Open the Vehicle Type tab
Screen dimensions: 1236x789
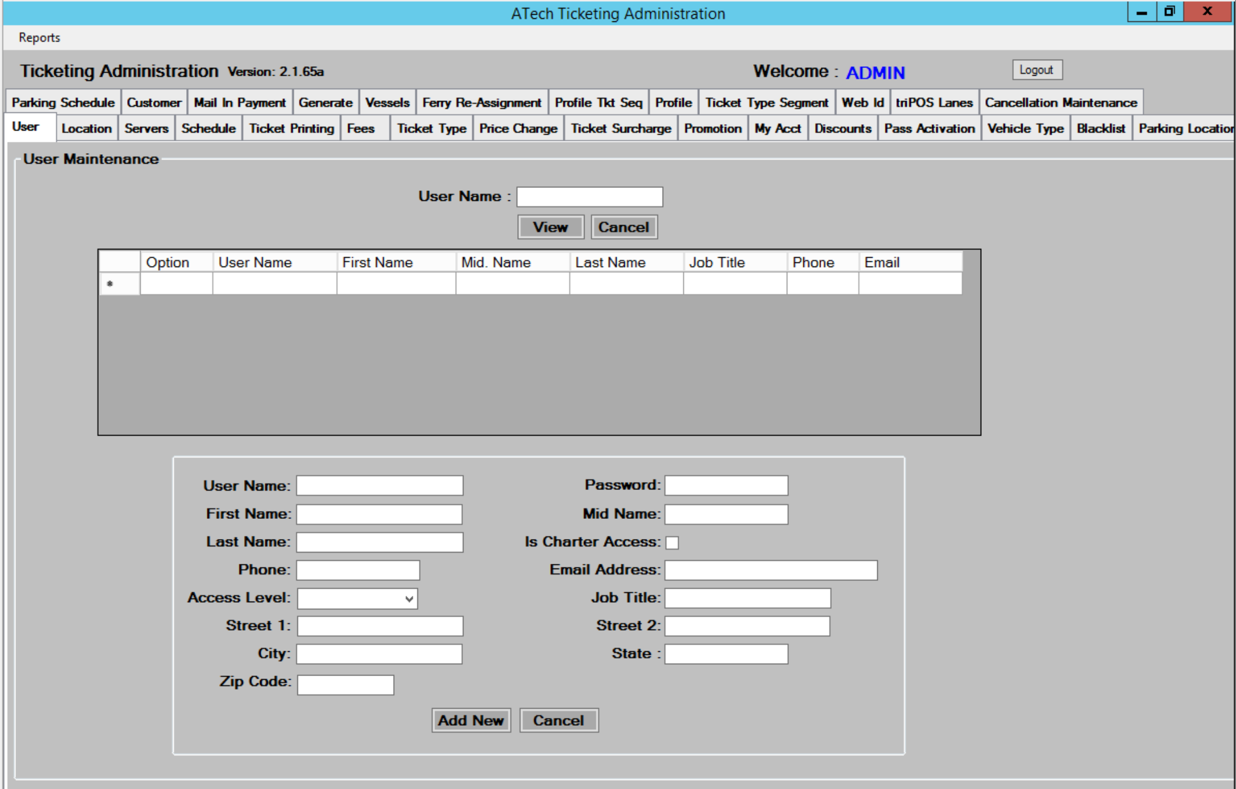click(1026, 128)
